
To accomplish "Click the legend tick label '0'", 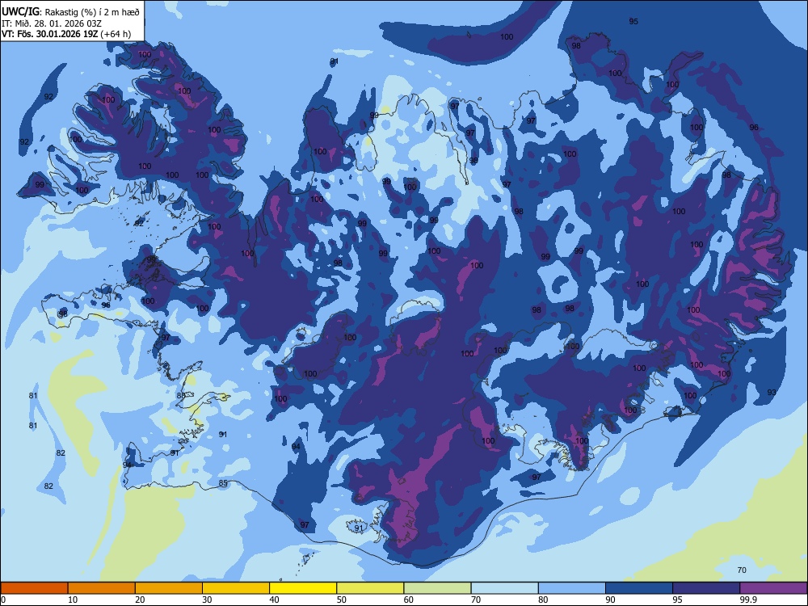I will (x=3, y=600).
